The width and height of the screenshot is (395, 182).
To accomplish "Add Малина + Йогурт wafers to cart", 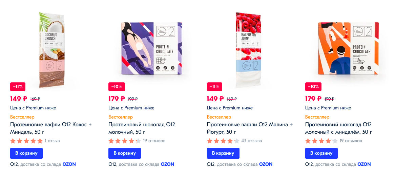I will tap(223, 153).
